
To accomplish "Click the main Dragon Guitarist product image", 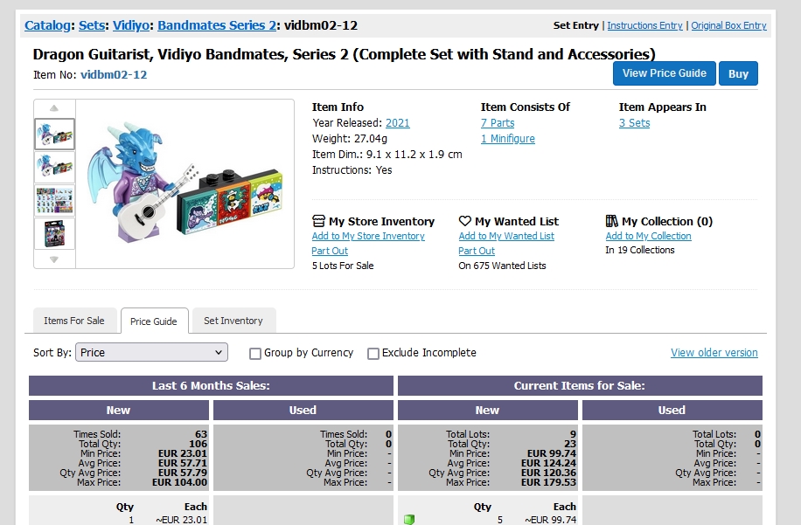I will pos(185,183).
